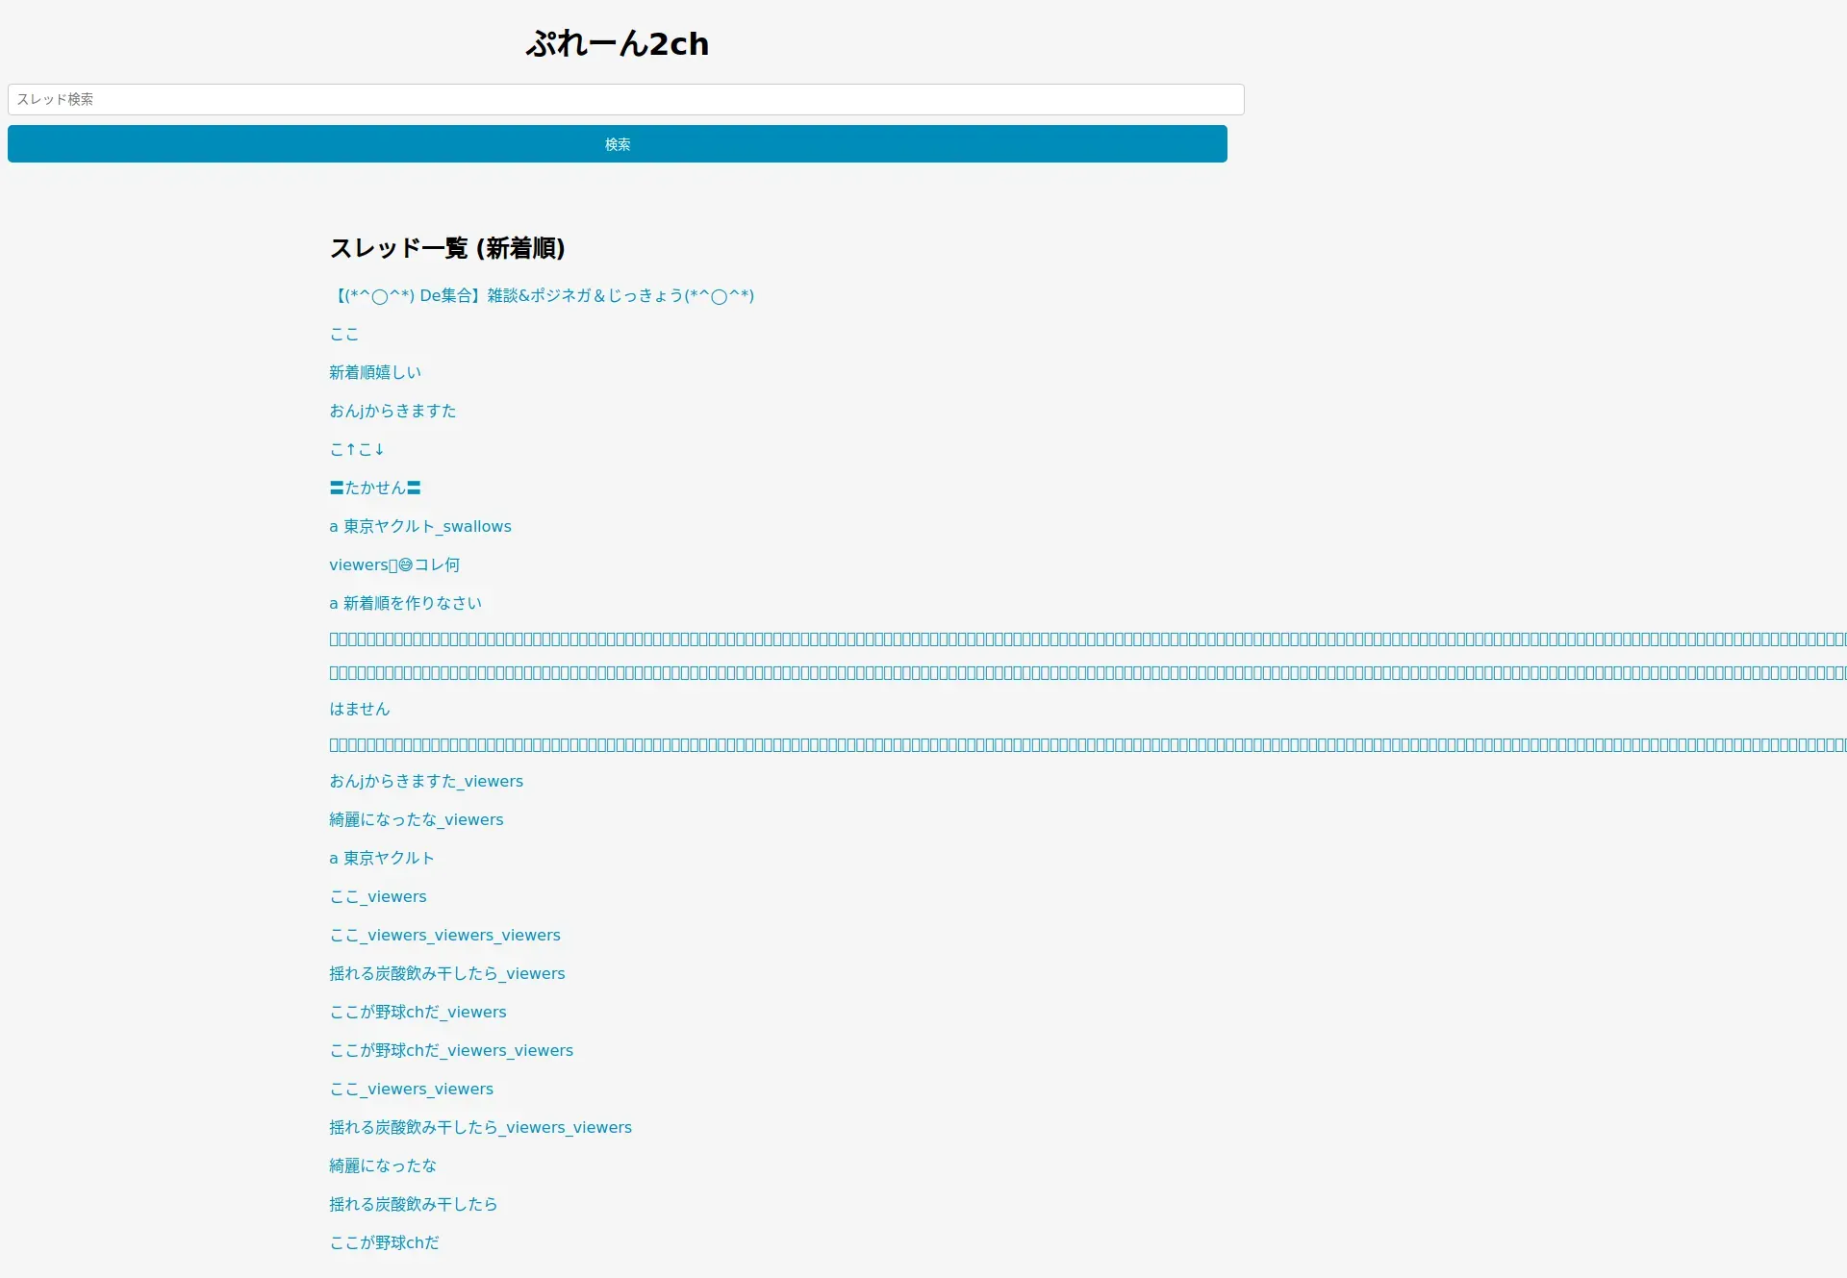This screenshot has height=1278, width=1847.
Task: Open the last thread ここが野球chだ
Action: click(384, 1242)
